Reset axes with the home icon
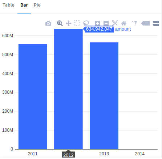The image size is (162, 159). click(x=124, y=23)
